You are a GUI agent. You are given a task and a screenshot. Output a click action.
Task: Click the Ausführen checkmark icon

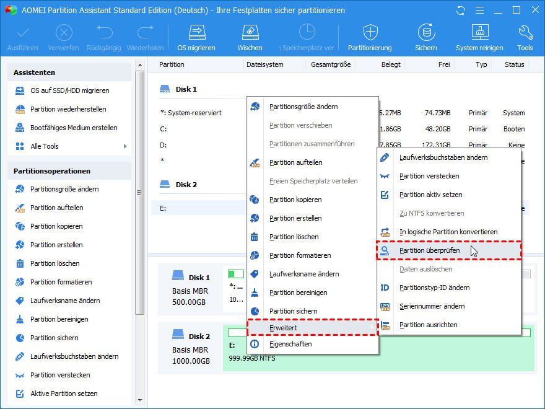[23, 33]
